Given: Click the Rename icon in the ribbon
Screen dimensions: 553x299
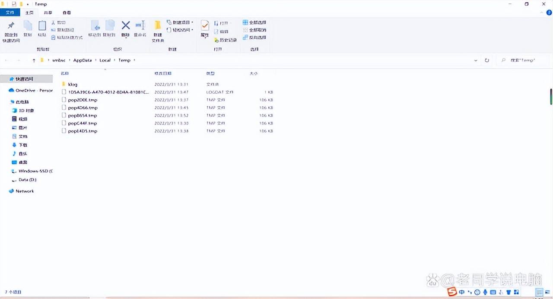Looking at the screenshot, I should click(140, 25).
